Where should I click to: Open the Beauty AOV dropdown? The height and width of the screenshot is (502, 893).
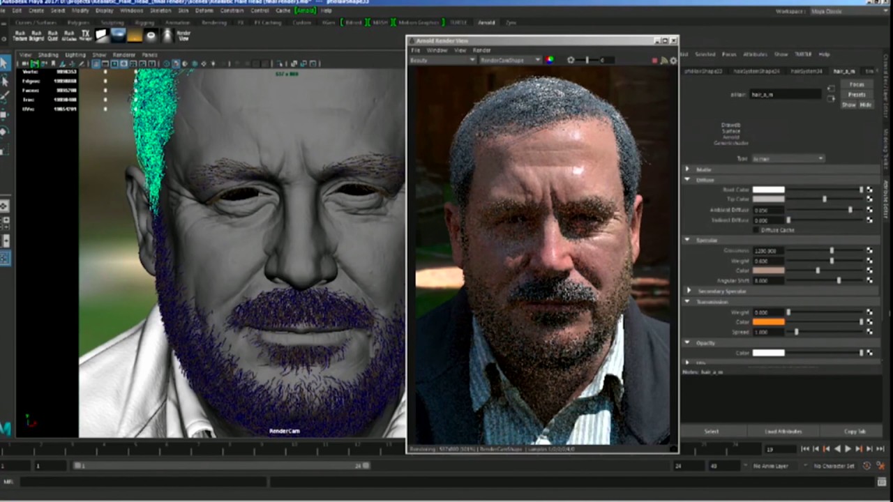coord(442,61)
